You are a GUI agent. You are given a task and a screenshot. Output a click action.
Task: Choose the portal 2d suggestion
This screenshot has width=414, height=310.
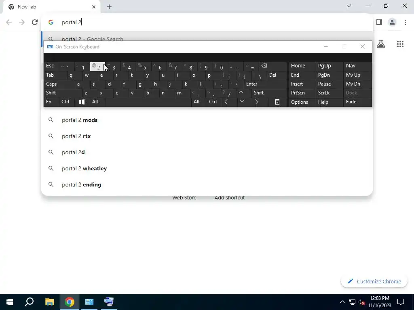coord(207,152)
